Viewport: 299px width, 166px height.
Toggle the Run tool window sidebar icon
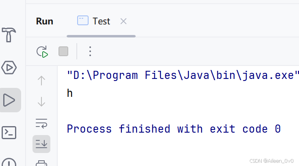[x=9, y=100]
